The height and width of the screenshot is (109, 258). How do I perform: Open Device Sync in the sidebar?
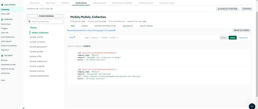(x=6, y=24)
